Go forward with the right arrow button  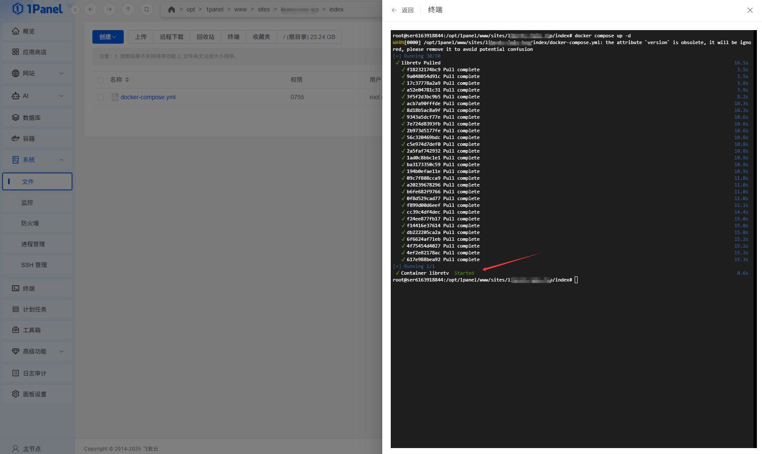coord(109,9)
